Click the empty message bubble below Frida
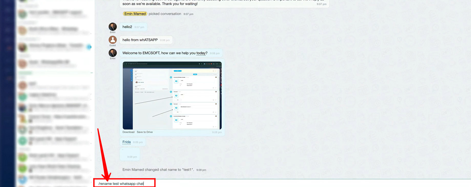The image size is (471, 187). [x=130, y=154]
